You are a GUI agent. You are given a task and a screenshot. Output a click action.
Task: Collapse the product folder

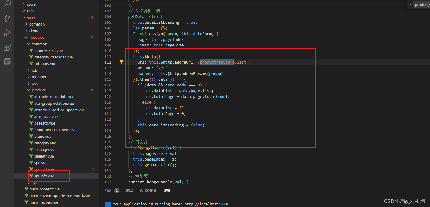(x=29, y=90)
